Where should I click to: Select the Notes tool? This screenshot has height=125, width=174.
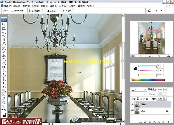click(x=4, y=95)
